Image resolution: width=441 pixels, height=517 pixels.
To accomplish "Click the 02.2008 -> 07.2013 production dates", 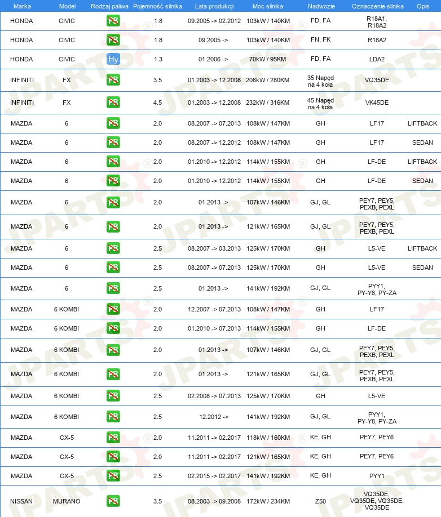I will coord(214,396).
